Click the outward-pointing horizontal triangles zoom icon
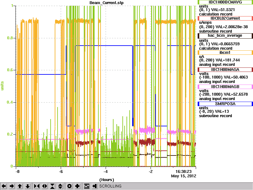The width and height of the screenshot is (253, 190). coord(45,186)
